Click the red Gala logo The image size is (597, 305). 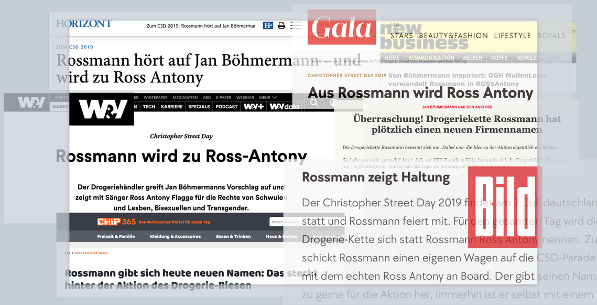tap(342, 27)
